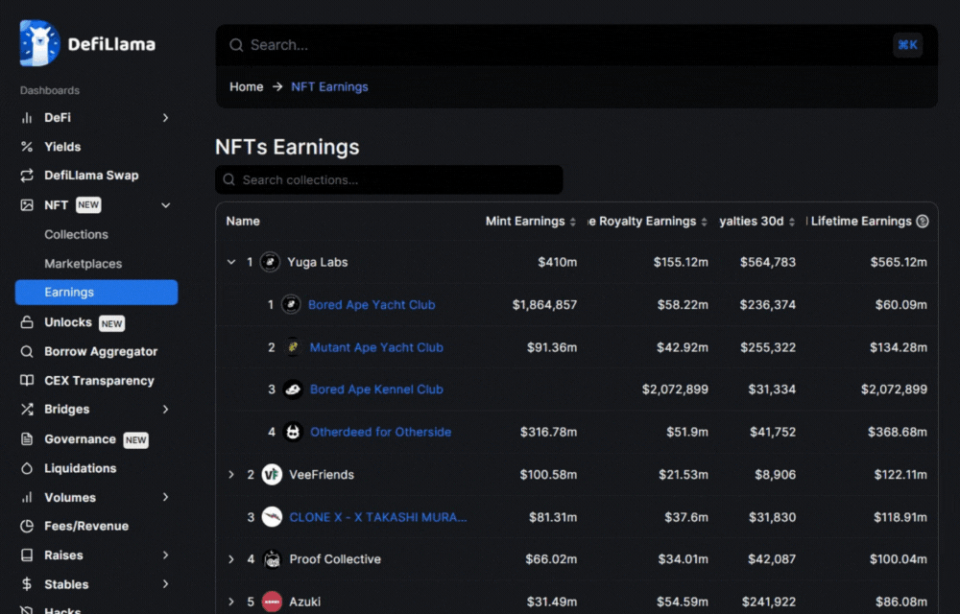
Task: Go to Home breadcrumb link
Action: pyautogui.click(x=246, y=87)
